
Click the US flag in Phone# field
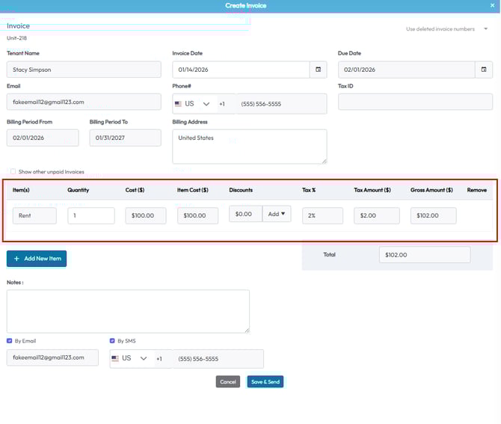pos(178,104)
